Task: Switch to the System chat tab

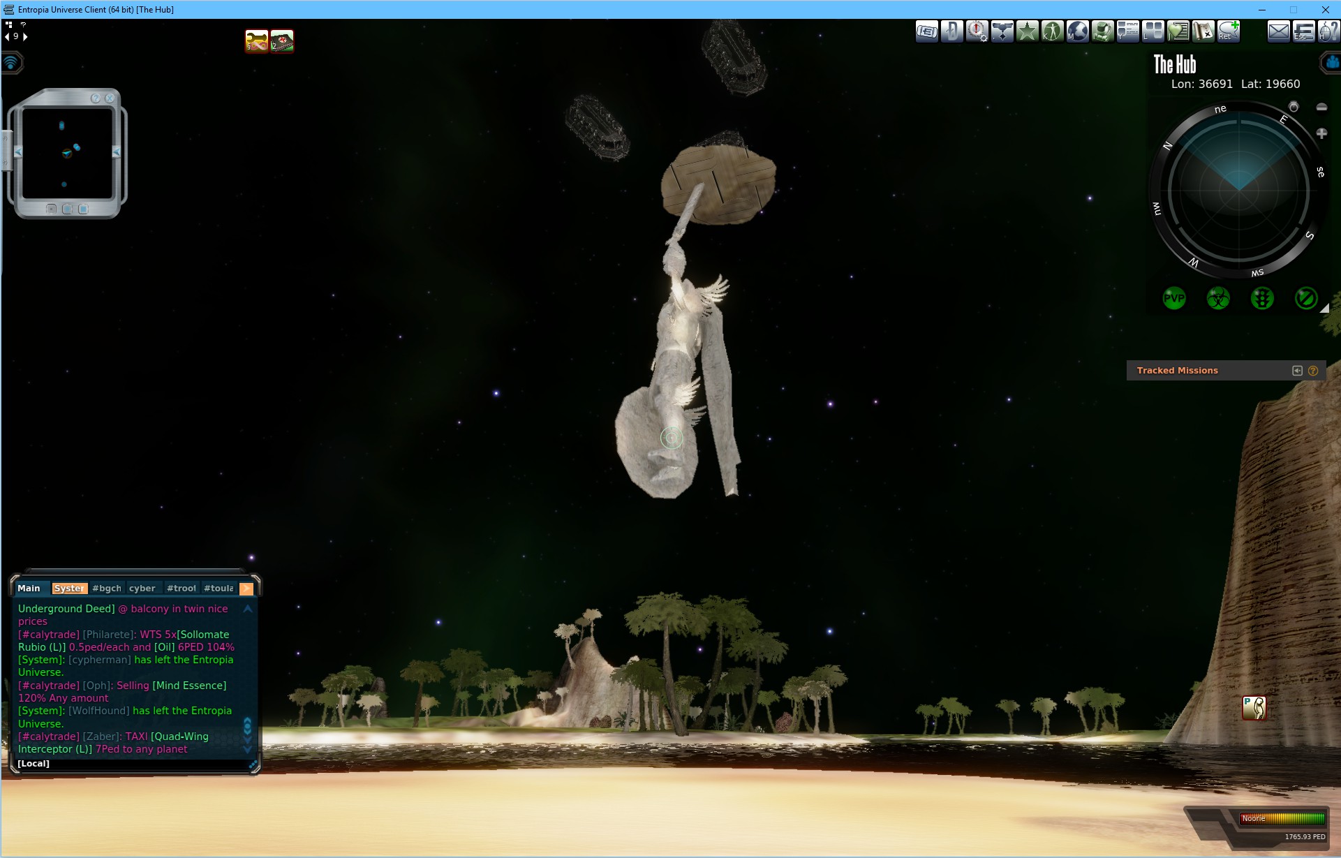Action: tap(69, 589)
